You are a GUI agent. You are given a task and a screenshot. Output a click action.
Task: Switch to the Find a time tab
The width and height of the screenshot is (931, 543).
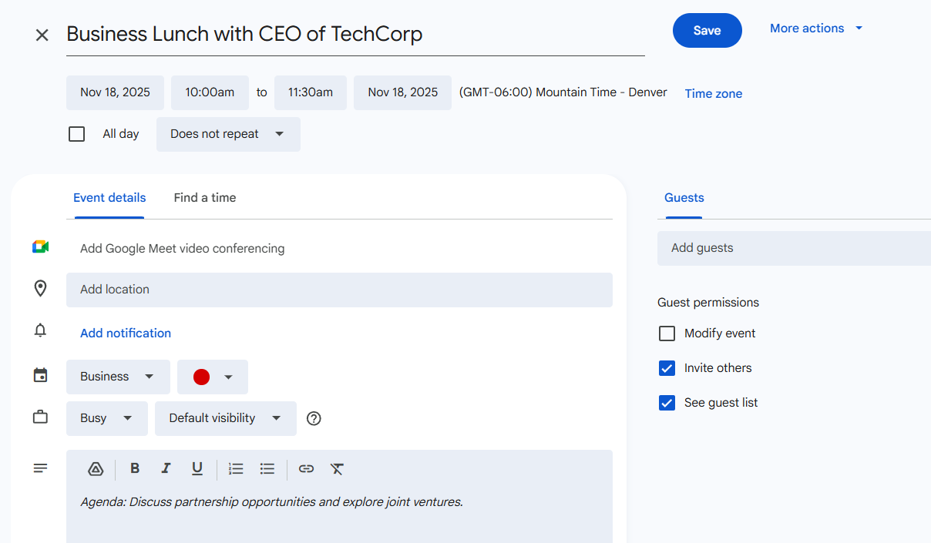tap(205, 198)
